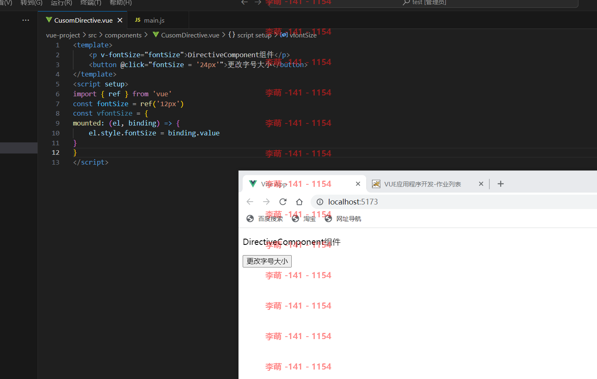The height and width of the screenshot is (379, 597).
Task: Click the script setup breadcrumb
Action: click(x=250, y=35)
